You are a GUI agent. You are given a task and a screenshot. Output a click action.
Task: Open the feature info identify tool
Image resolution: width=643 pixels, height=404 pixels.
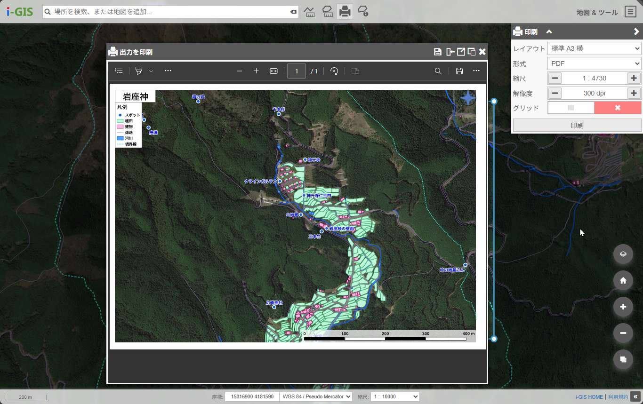point(362,11)
